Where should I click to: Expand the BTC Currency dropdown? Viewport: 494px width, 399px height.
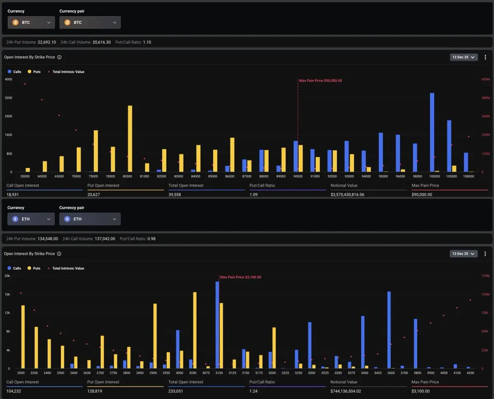pyautogui.click(x=31, y=22)
